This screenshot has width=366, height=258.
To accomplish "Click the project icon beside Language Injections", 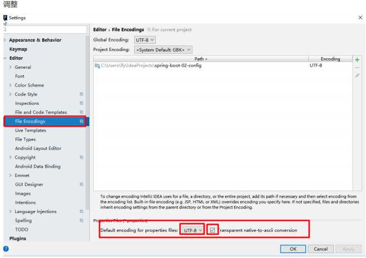I will click(x=82, y=211).
